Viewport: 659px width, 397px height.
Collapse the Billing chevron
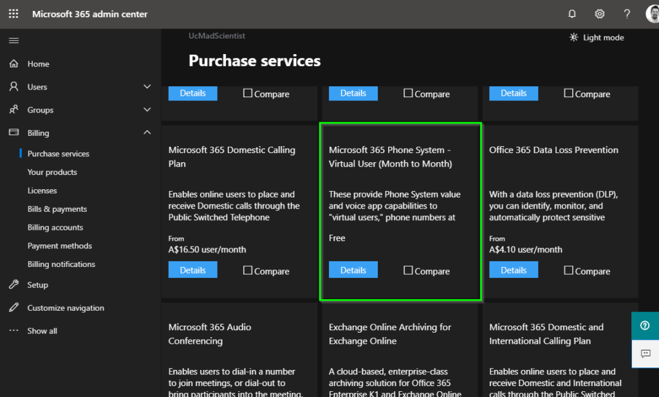click(x=147, y=133)
